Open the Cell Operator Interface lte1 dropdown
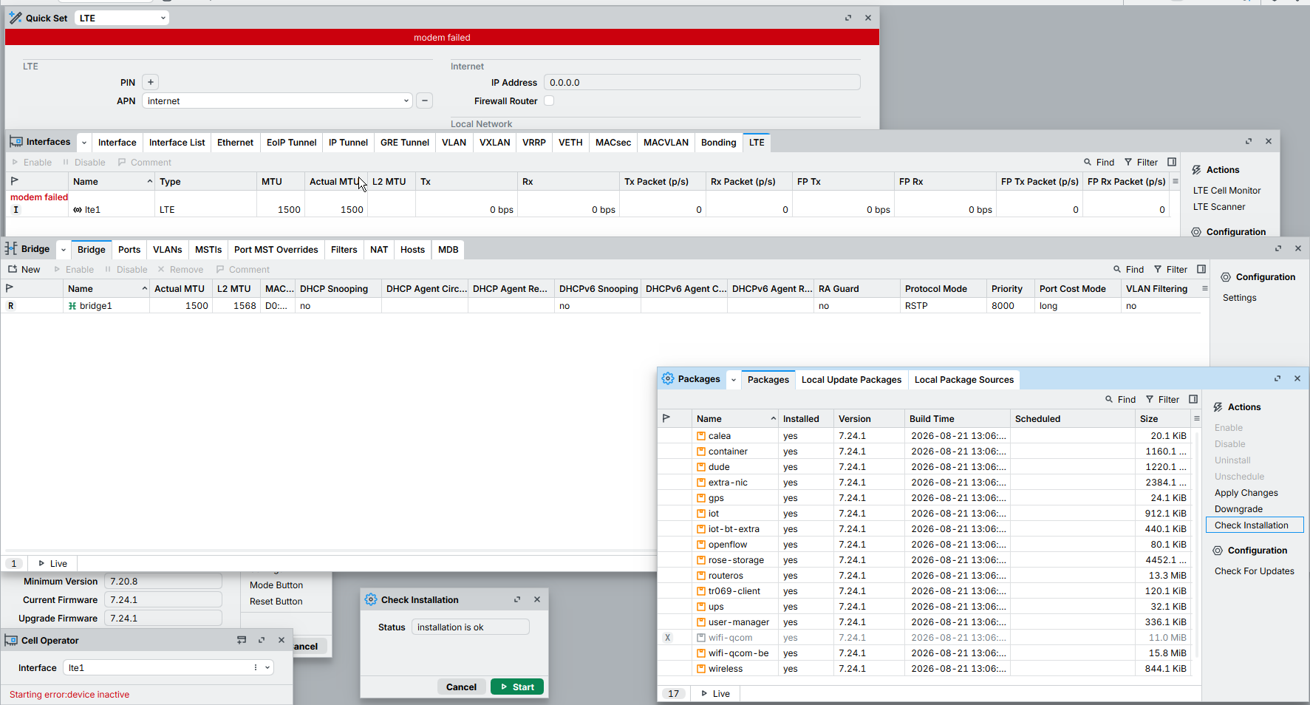The width and height of the screenshot is (1310, 705). tap(267, 668)
